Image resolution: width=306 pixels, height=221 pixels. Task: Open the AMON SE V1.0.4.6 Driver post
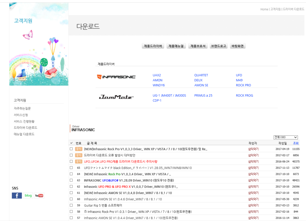123,199
